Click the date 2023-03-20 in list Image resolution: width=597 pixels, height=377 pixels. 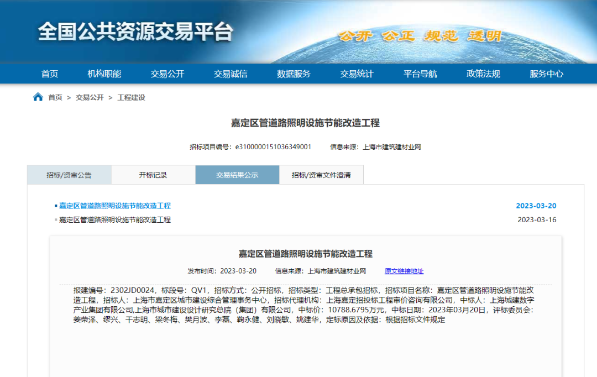click(536, 206)
